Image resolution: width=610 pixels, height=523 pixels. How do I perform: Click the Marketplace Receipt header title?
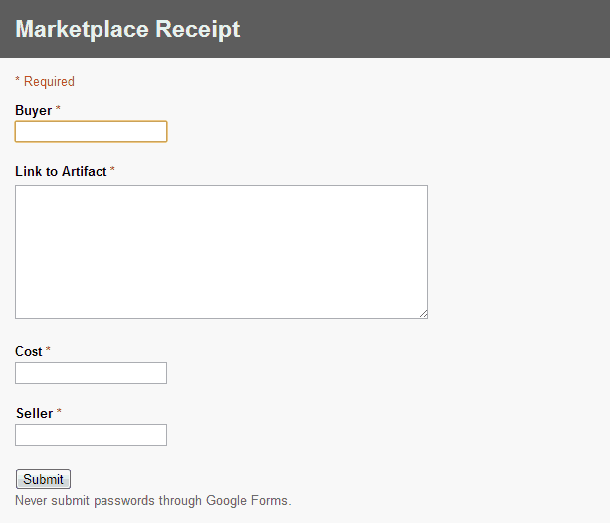pos(127,29)
